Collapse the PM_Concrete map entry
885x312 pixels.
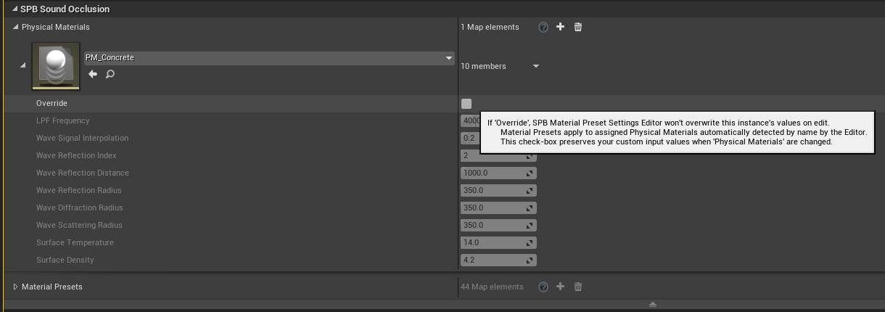coord(22,66)
